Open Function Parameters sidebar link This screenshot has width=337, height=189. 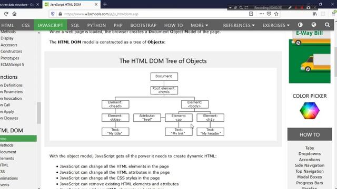(x=11, y=92)
